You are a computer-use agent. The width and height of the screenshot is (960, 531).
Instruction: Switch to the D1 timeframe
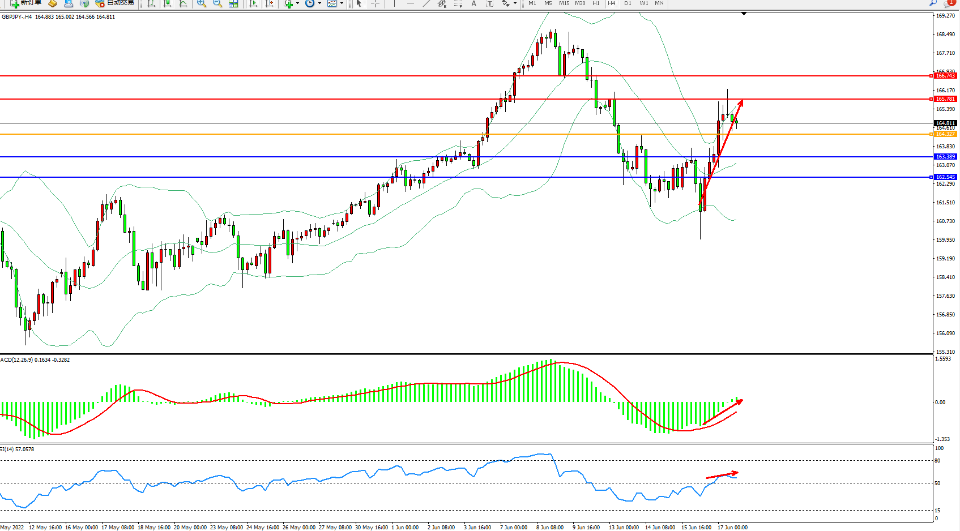[x=628, y=3]
